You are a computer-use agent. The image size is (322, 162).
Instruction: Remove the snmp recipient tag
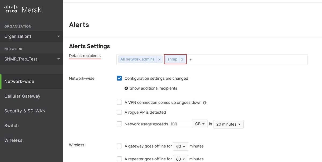[182, 59]
